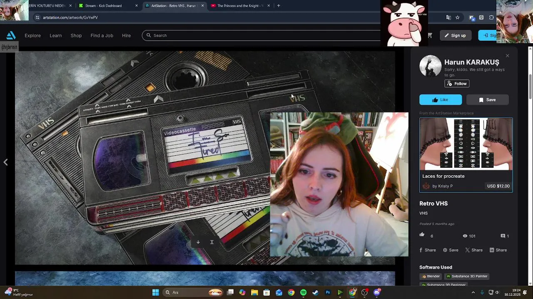Open Laces for procreate title link
Image resolution: width=533 pixels, height=299 pixels.
(443, 176)
